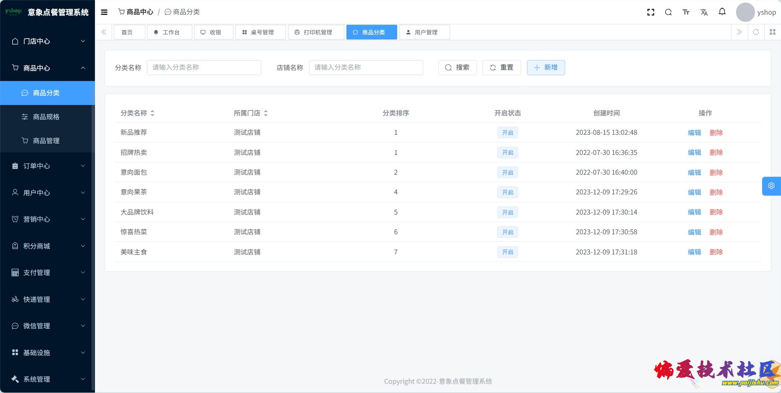Toggle 开启 status for 新品推荐
Screen dimensions: 781x393
(507, 133)
